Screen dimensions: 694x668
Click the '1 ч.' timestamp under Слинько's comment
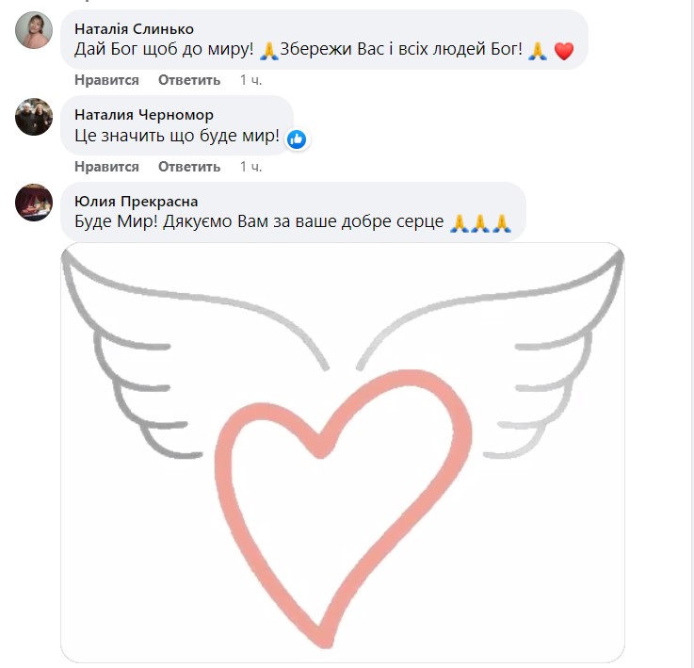[251, 80]
